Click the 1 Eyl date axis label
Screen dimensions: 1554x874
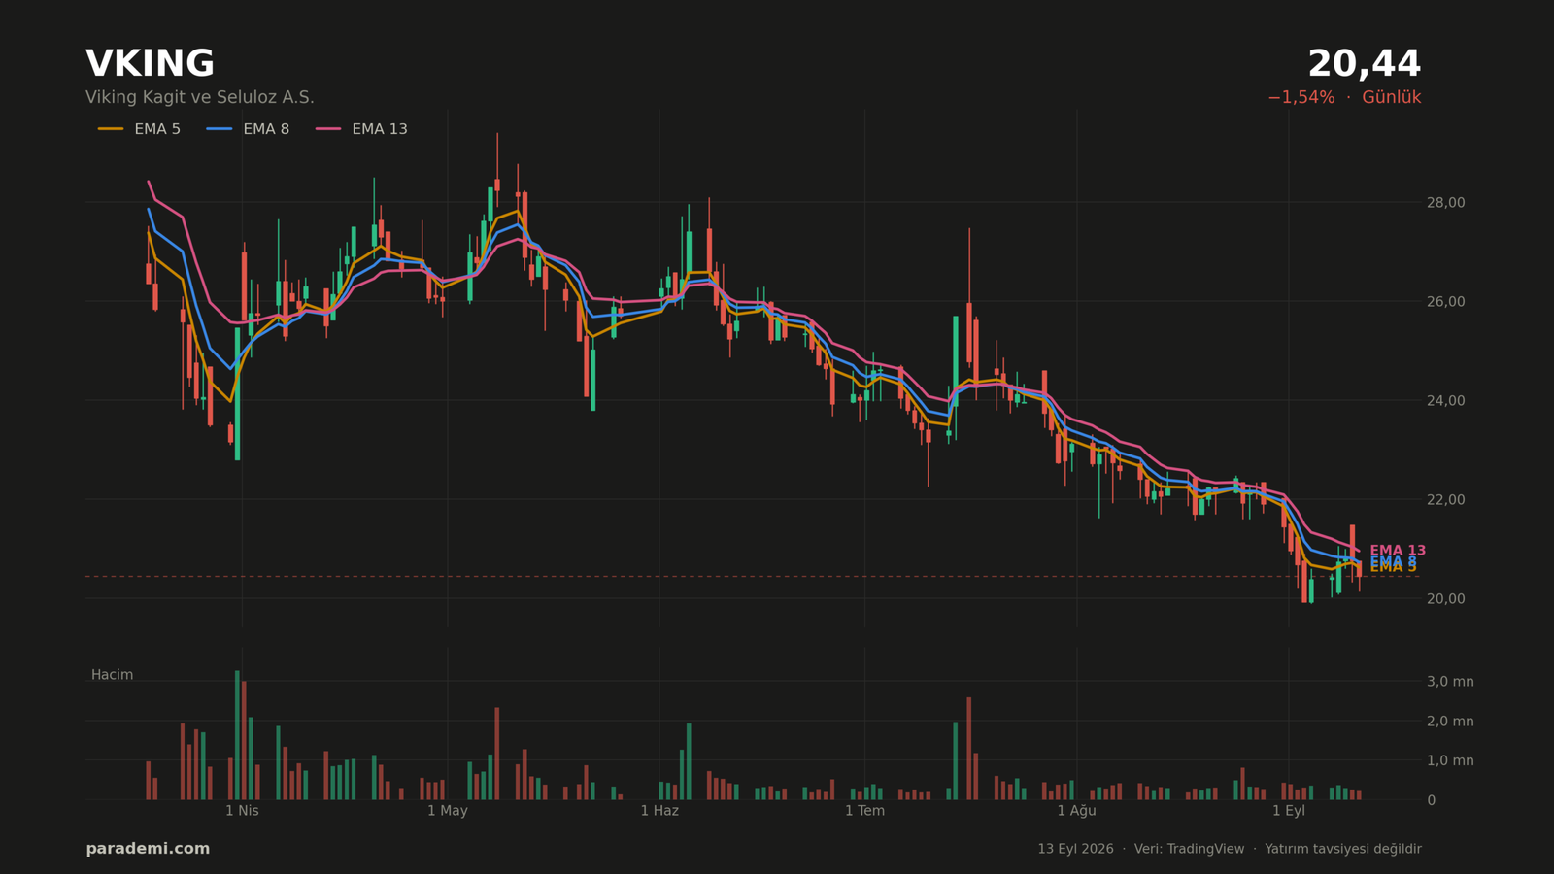(x=1289, y=811)
